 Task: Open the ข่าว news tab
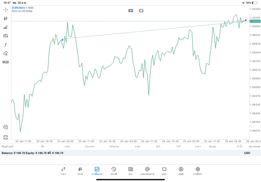coord(130,171)
